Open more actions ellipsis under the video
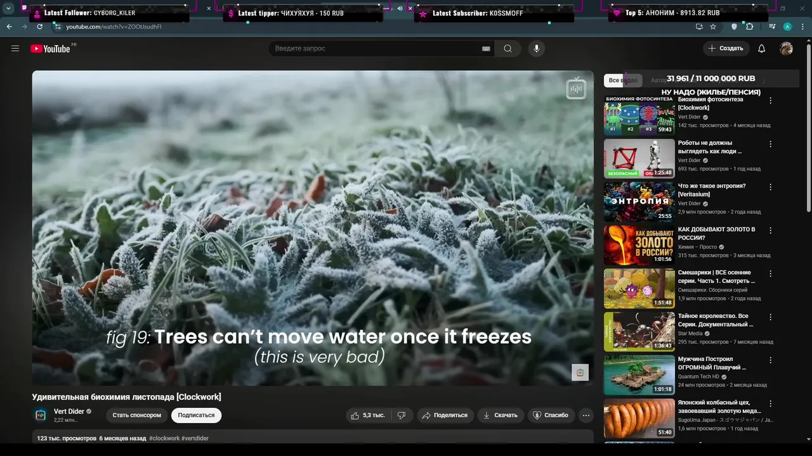Image resolution: width=812 pixels, height=456 pixels. pos(586,415)
